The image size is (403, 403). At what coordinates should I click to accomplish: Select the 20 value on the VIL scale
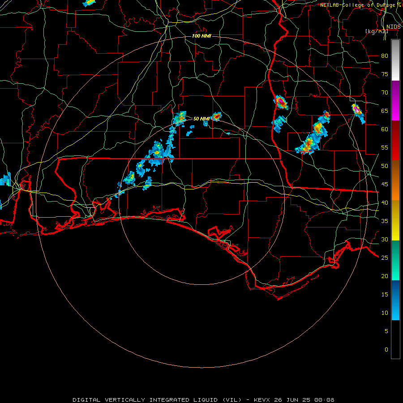385,276
